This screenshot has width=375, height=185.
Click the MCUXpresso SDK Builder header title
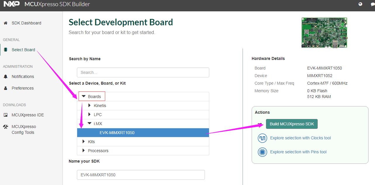[x=57, y=4]
